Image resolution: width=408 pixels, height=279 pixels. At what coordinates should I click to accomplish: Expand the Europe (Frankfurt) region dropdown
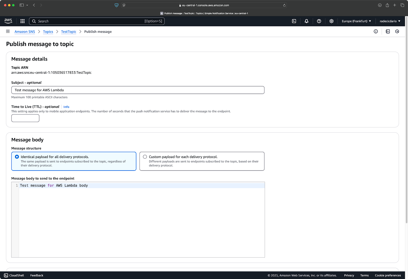(x=356, y=21)
